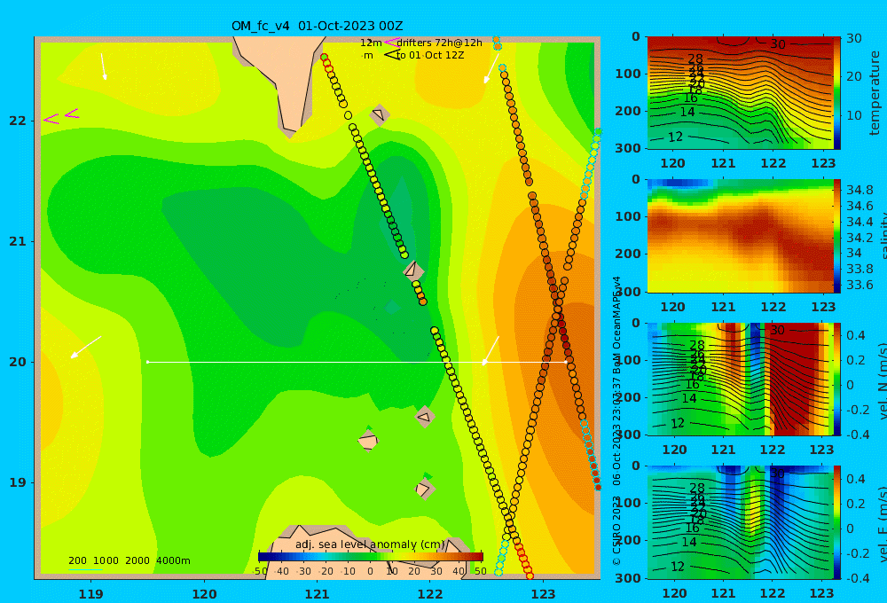Click the temperature colorbar
Screen dimensions: 887x603
[x=836, y=93]
